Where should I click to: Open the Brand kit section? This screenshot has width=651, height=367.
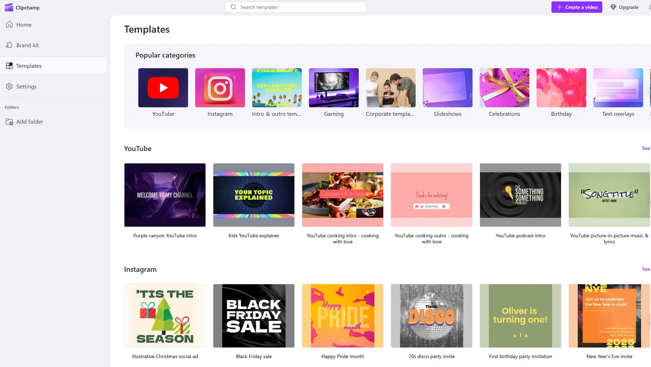27,45
